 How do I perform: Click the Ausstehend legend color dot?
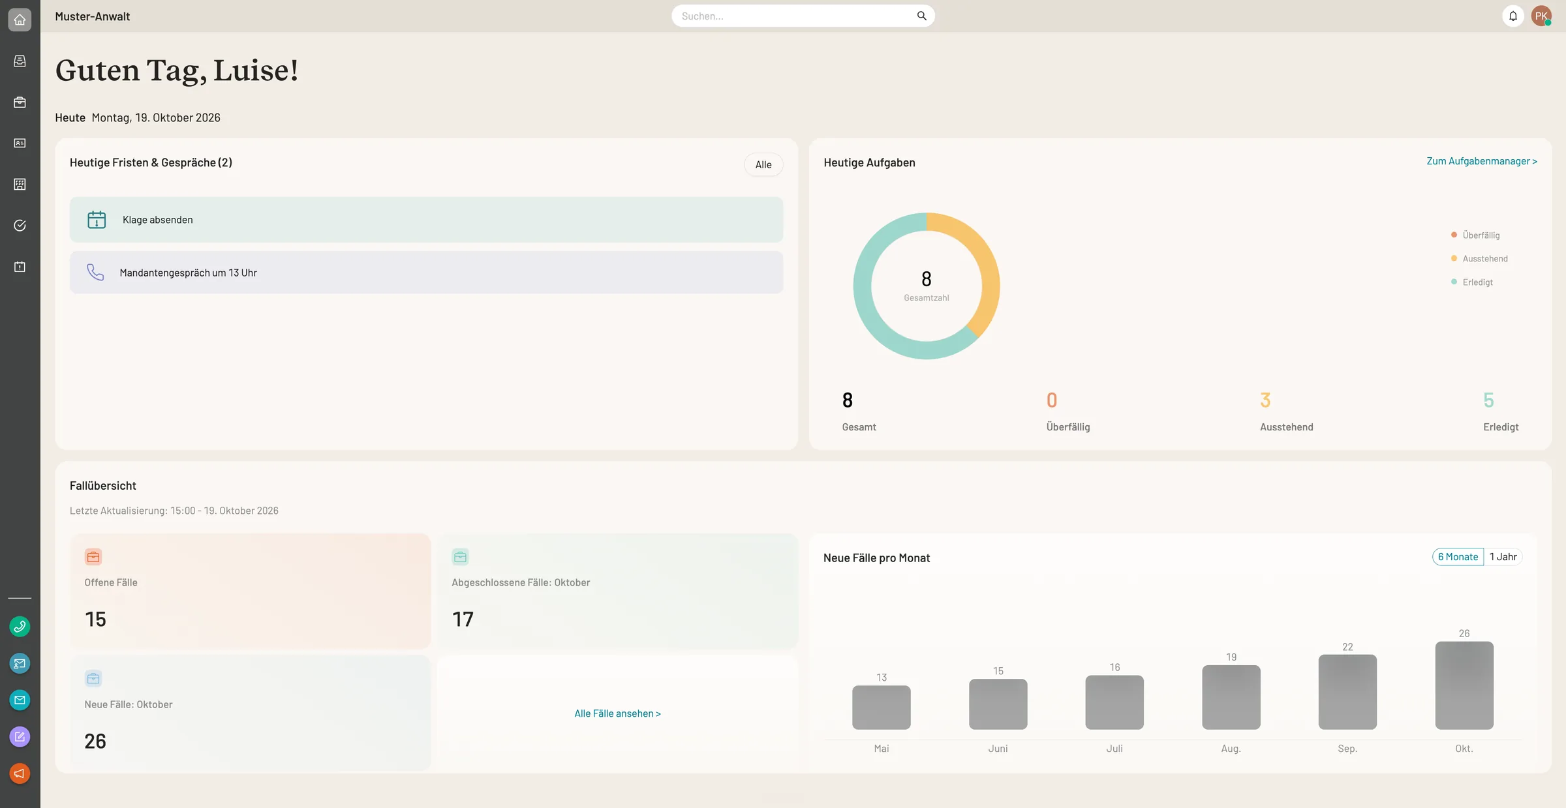pos(1454,258)
